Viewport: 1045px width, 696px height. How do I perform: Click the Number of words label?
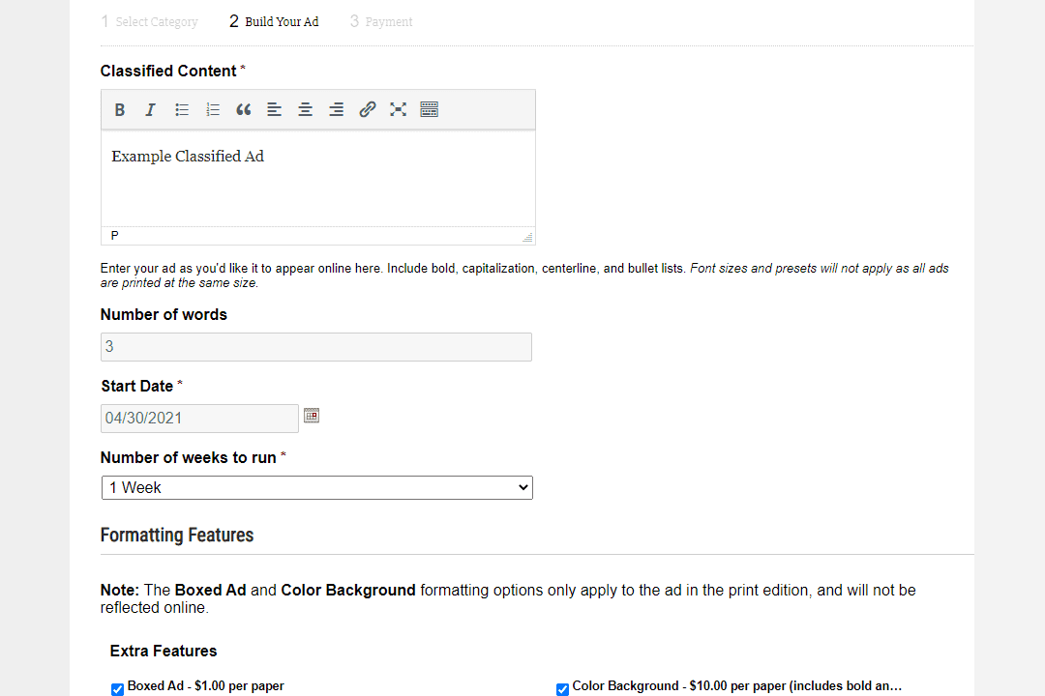[x=164, y=315]
